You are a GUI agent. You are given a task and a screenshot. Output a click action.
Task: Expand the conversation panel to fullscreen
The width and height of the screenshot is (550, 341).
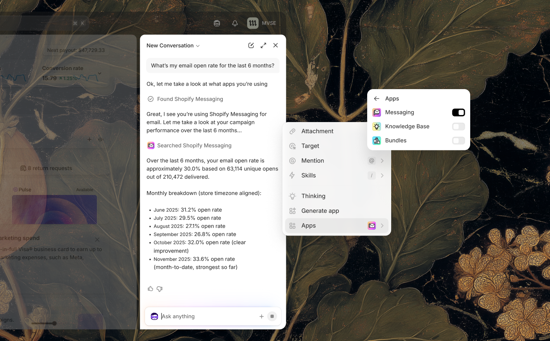tap(263, 45)
